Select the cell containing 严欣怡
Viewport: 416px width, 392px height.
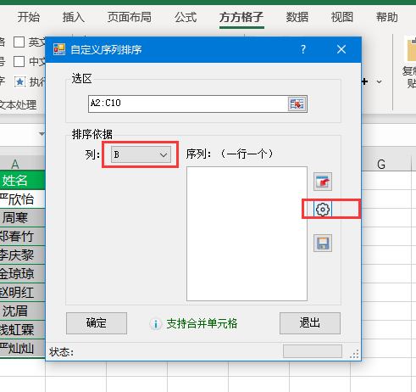click(x=22, y=199)
